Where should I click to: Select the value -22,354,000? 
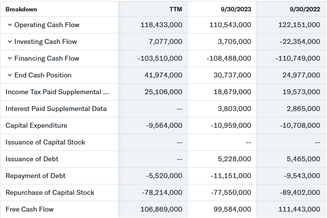click(x=300, y=41)
